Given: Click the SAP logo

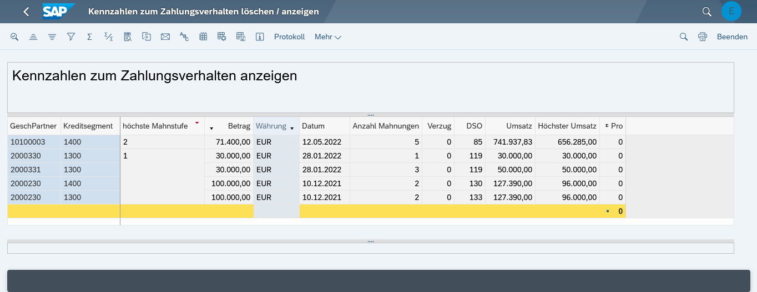Looking at the screenshot, I should coord(58,12).
